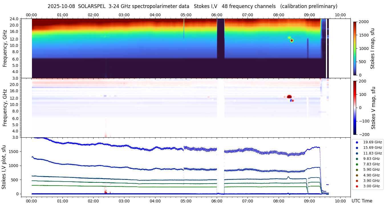Click the bright burst spot in Stokes I map

(291, 41)
